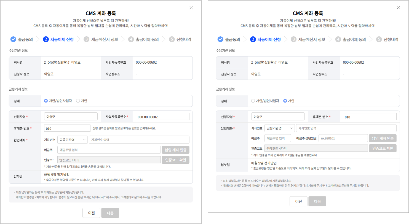
Task: Click the already selected 개인/법인사업자 radio button
Action: (46, 101)
